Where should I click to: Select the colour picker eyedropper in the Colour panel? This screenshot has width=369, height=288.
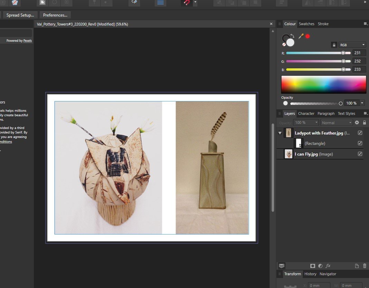point(301,36)
